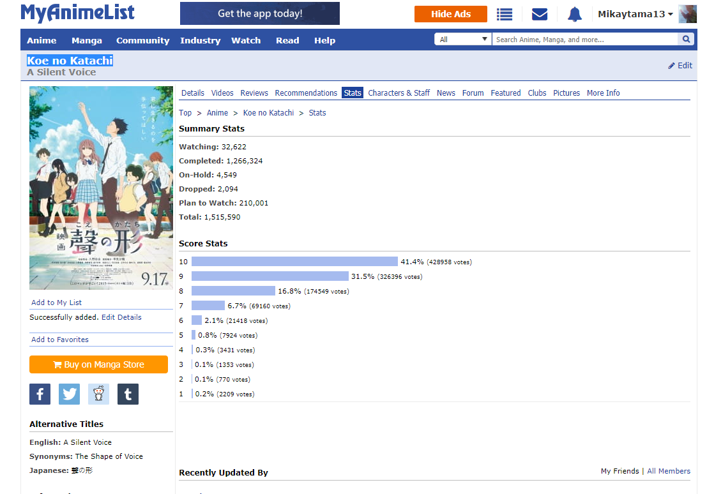Click the Koe no Katachi poster image
The image size is (707, 494).
(101, 188)
